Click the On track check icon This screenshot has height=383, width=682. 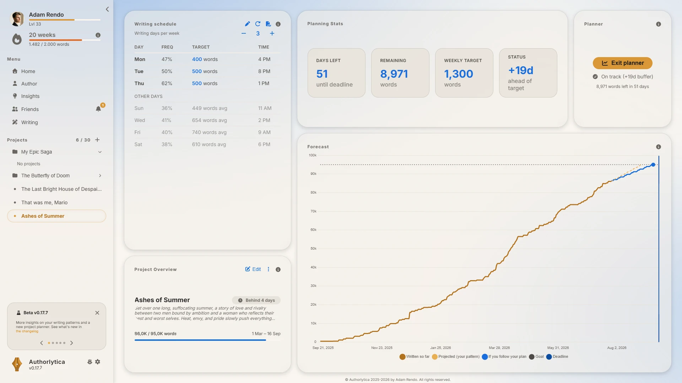coord(595,77)
